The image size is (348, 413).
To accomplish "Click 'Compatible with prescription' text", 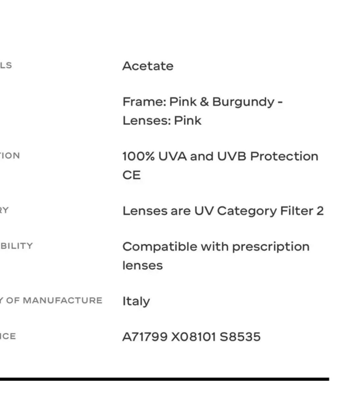I will pyautogui.click(x=216, y=247).
